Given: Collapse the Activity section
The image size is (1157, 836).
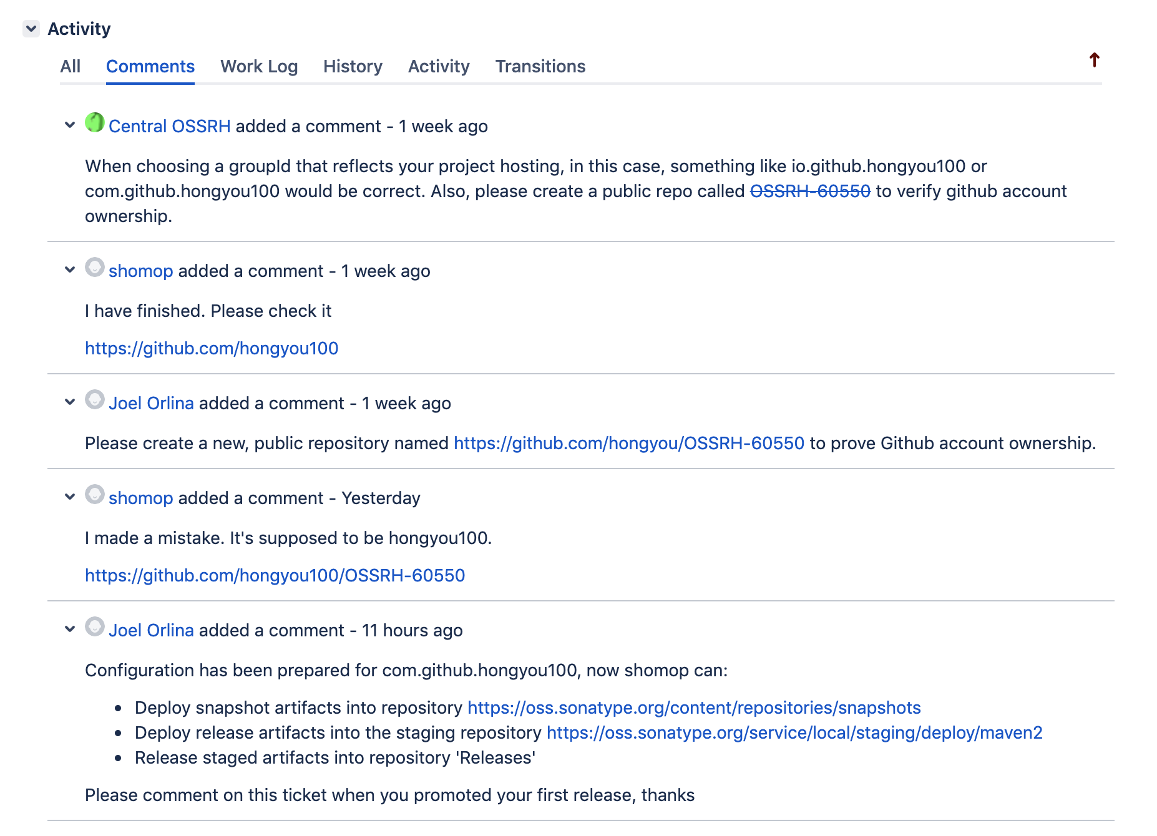Looking at the screenshot, I should tap(31, 29).
